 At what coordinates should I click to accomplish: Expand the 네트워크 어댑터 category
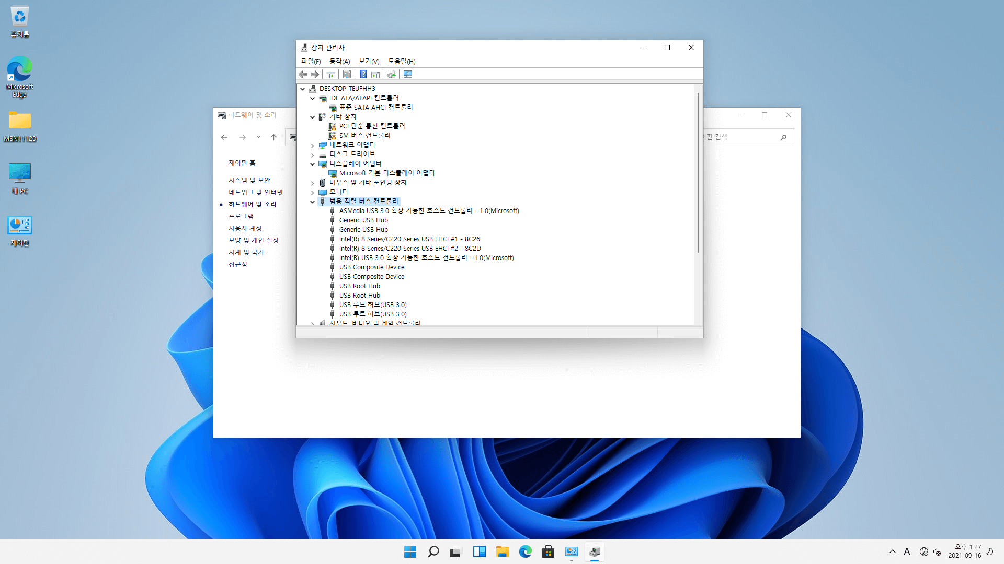(x=313, y=145)
